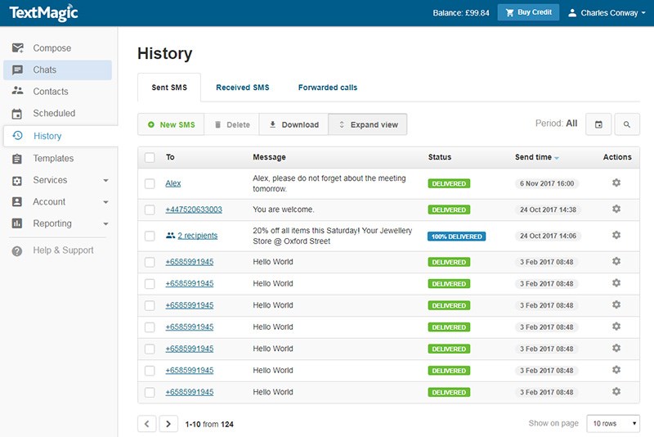Go to previous page with left arrow
This screenshot has height=437, width=654.
(x=147, y=424)
